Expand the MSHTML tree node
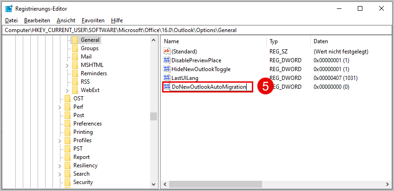The height and width of the screenshot is (191, 394). 67,66
